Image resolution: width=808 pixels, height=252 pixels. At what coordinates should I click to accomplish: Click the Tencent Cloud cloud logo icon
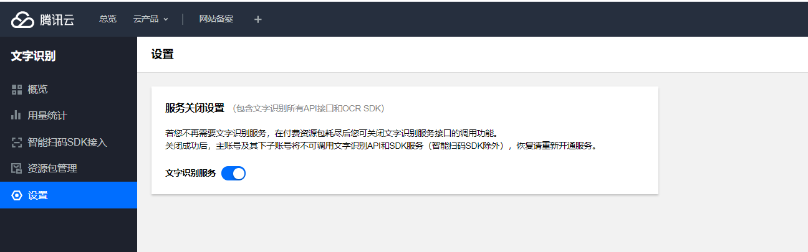point(22,19)
